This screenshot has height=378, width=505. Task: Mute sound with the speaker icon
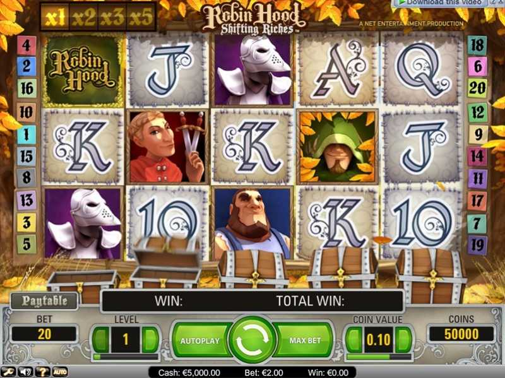tap(25, 372)
